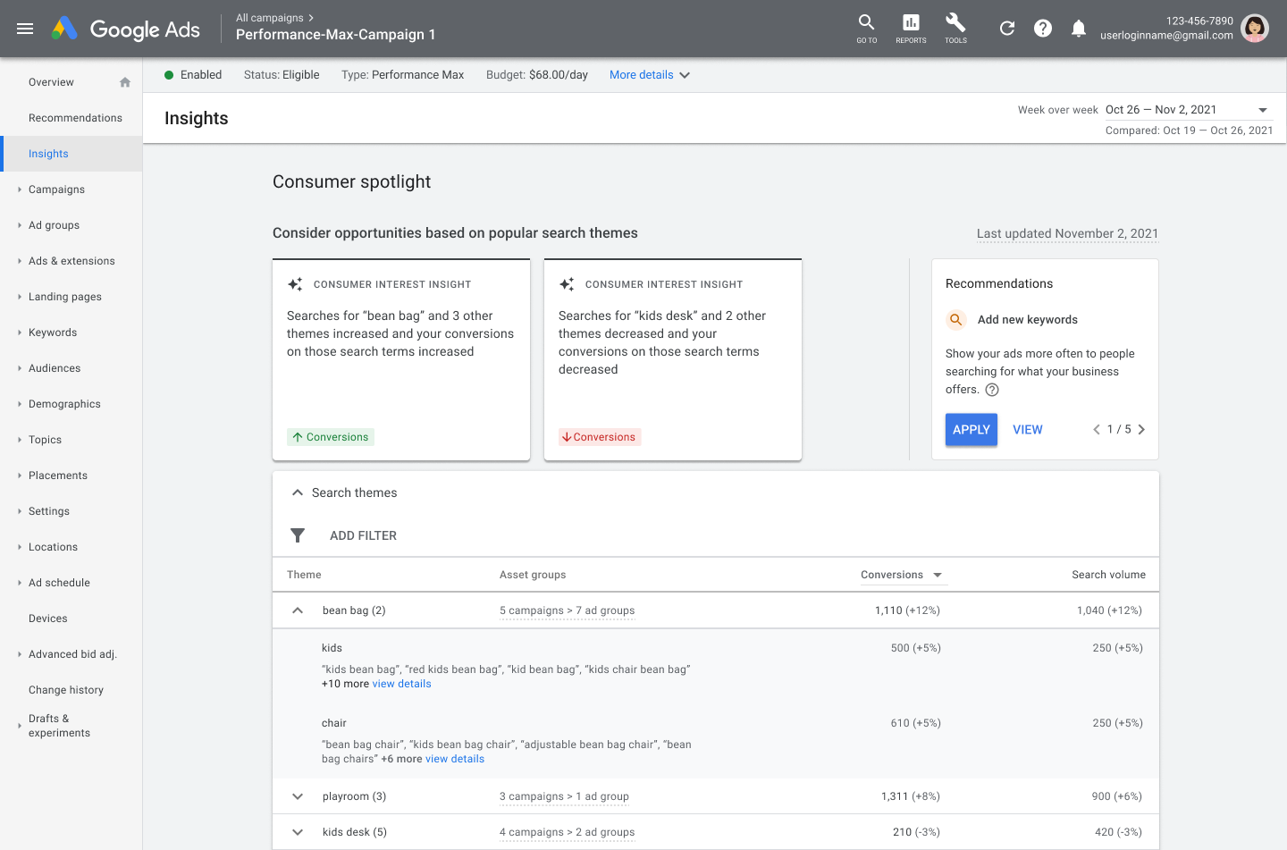Screen dimensions: 1287x850
Task: Open the navigation hamburger menu
Action: [25, 28]
